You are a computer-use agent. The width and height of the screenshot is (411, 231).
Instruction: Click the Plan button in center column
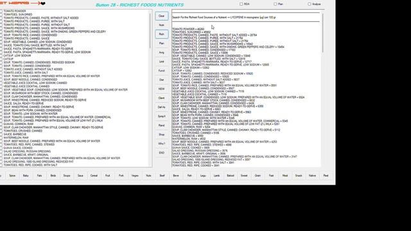161,44
